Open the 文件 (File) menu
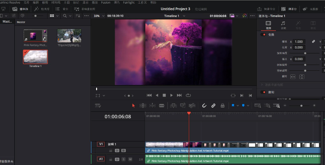The height and width of the screenshot is (165, 325). [26, 3]
